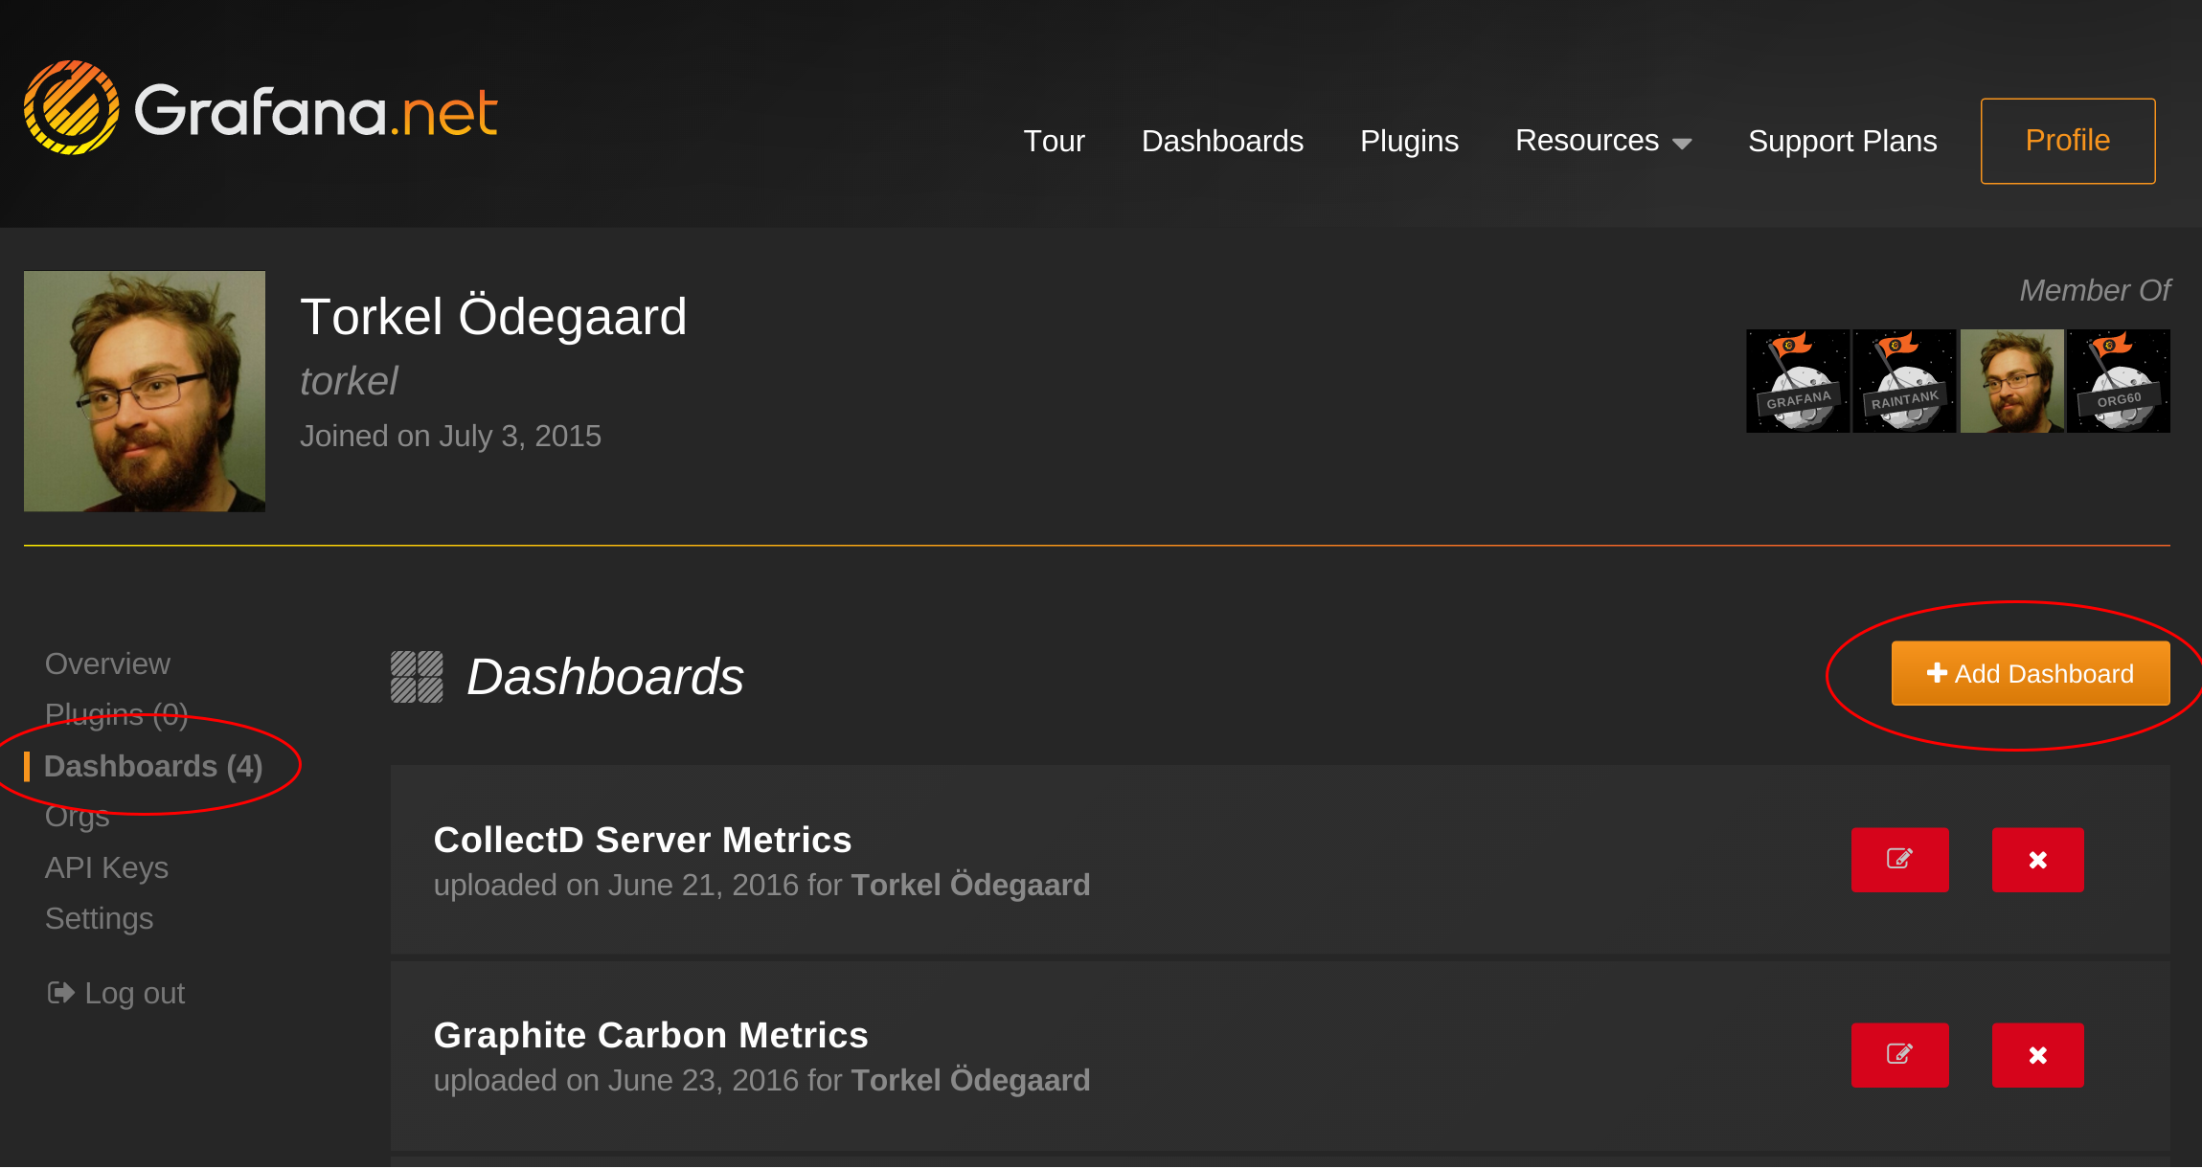Delete the Graphite Carbon Metrics dashboard
Viewport: 2202px width, 1169px height.
[x=2037, y=1055]
